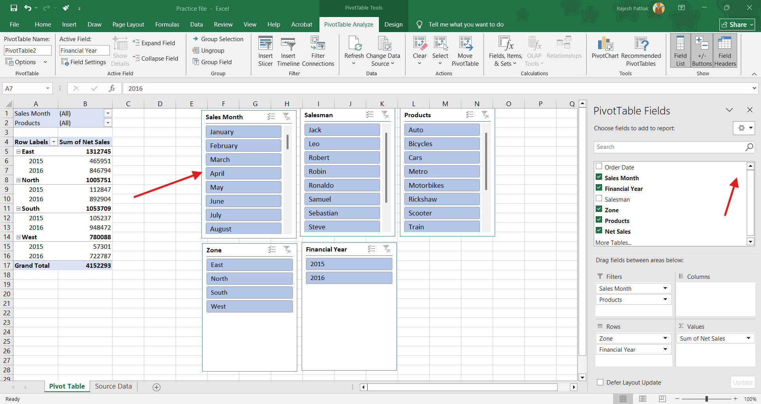Check the Order Date field checkbox
The image size is (761, 404).
pyautogui.click(x=599, y=167)
